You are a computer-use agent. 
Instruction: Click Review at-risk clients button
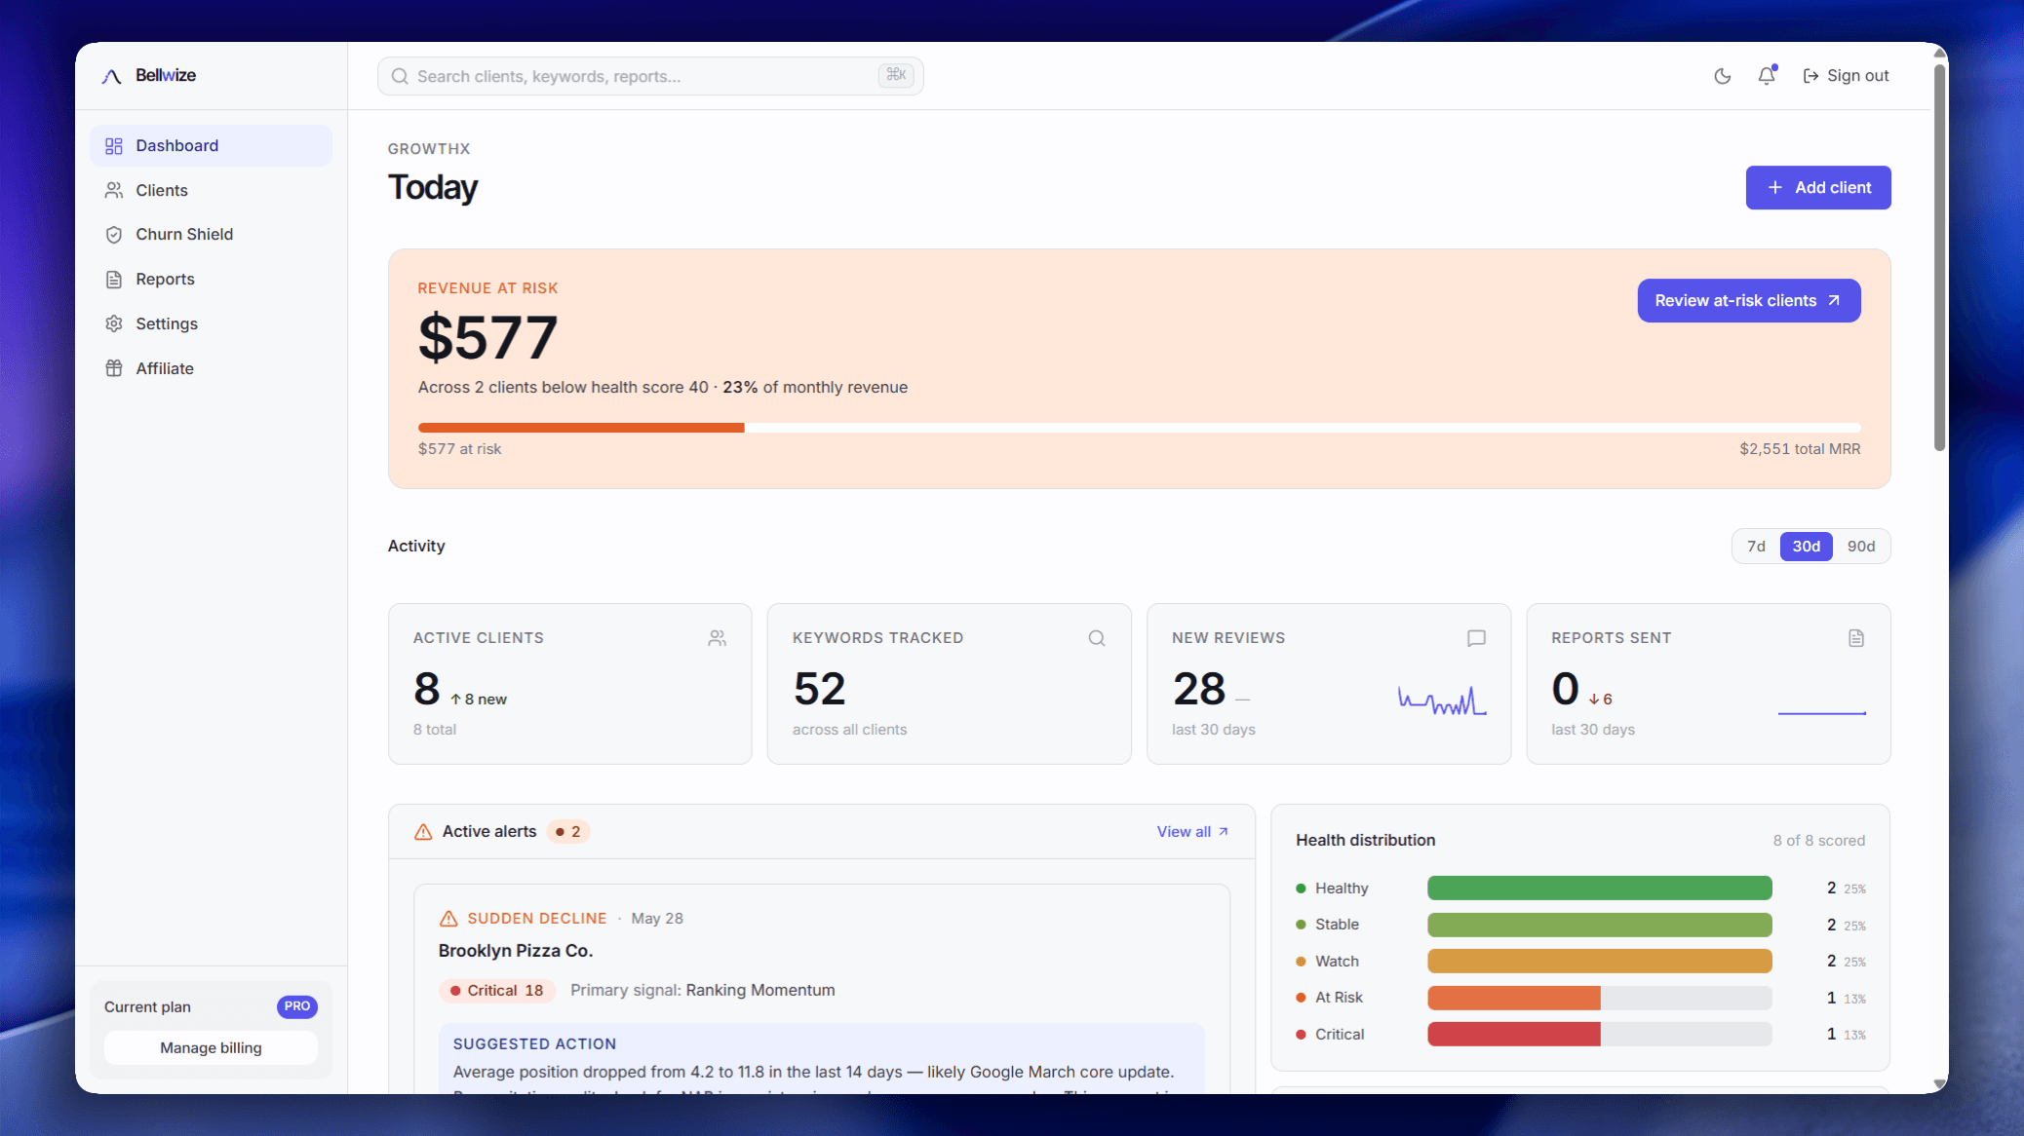coord(1749,301)
